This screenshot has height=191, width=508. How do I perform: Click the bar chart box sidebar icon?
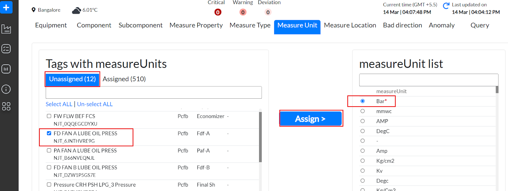coord(6,69)
